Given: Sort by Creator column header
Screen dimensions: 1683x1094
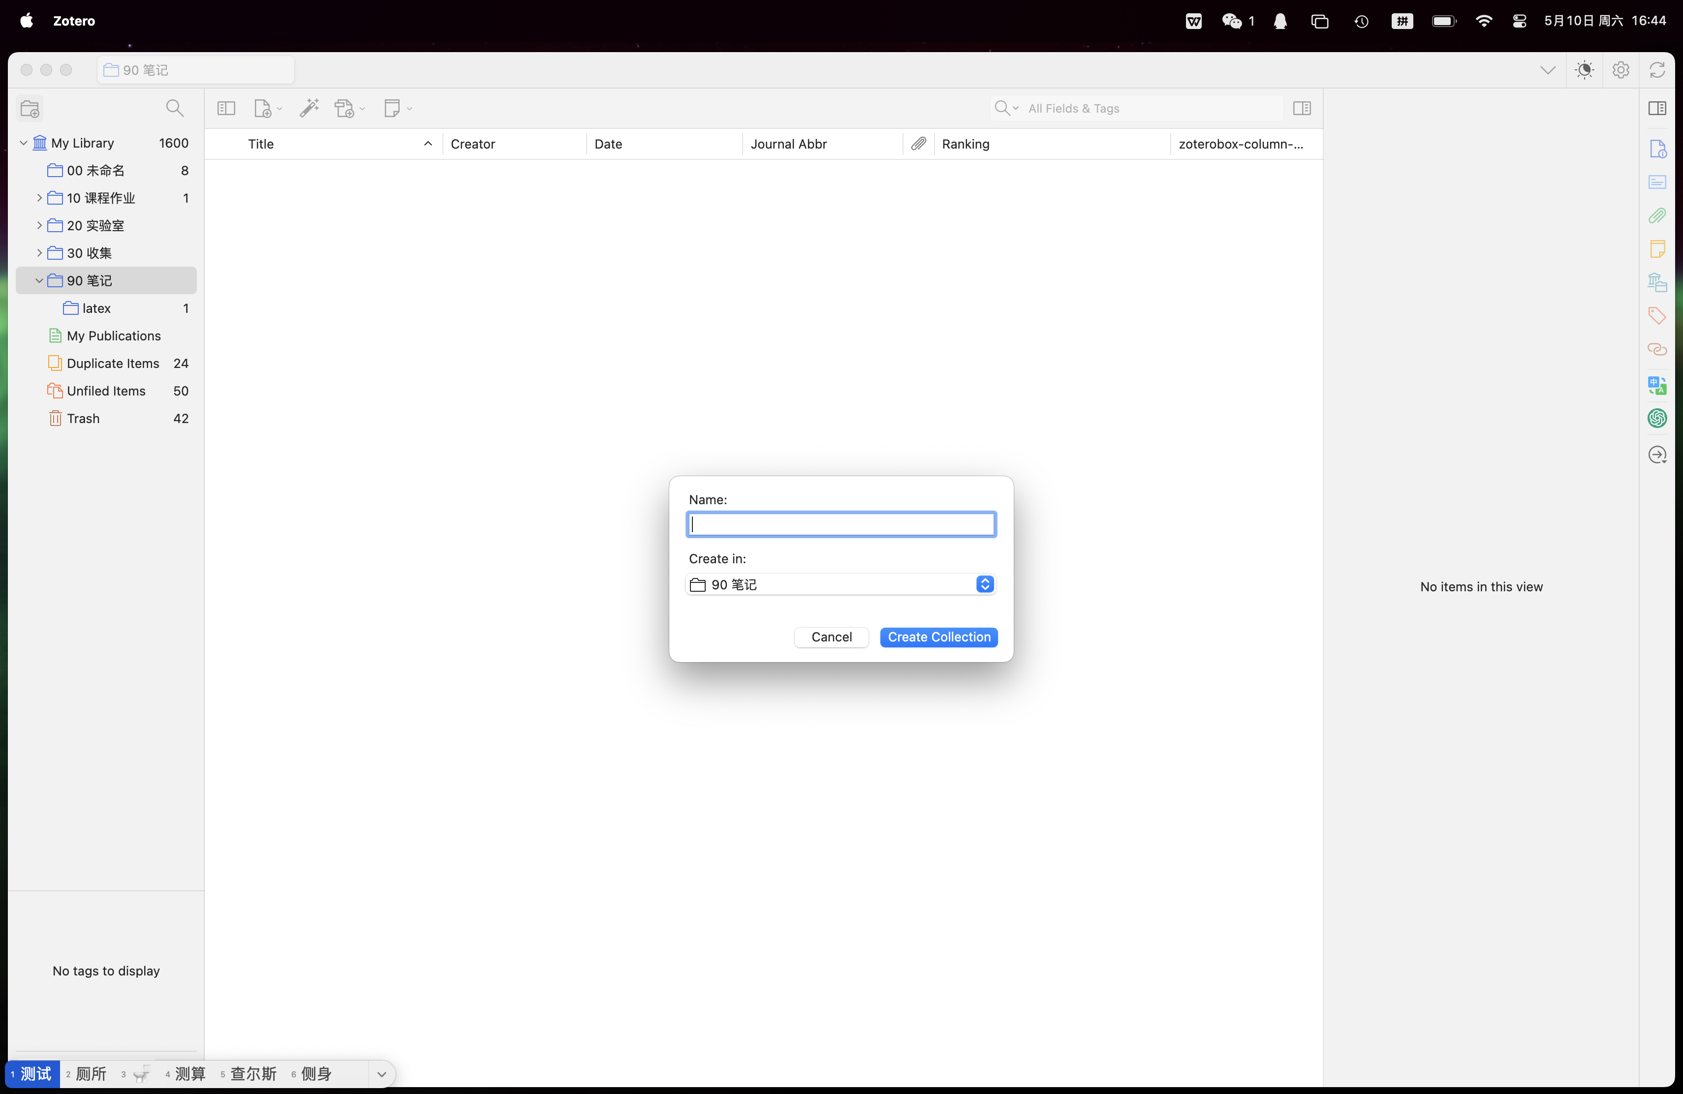Looking at the screenshot, I should click(473, 144).
